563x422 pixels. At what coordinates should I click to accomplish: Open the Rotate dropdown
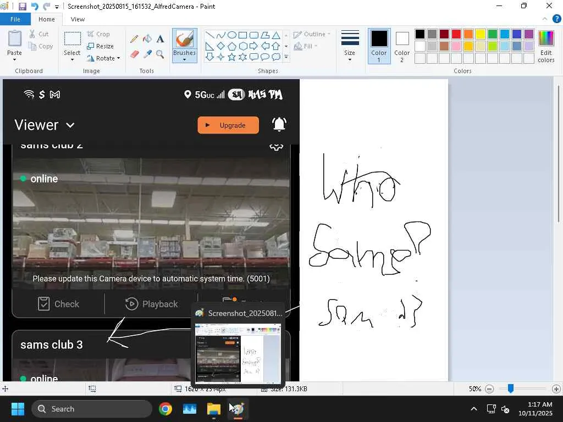[x=103, y=58]
